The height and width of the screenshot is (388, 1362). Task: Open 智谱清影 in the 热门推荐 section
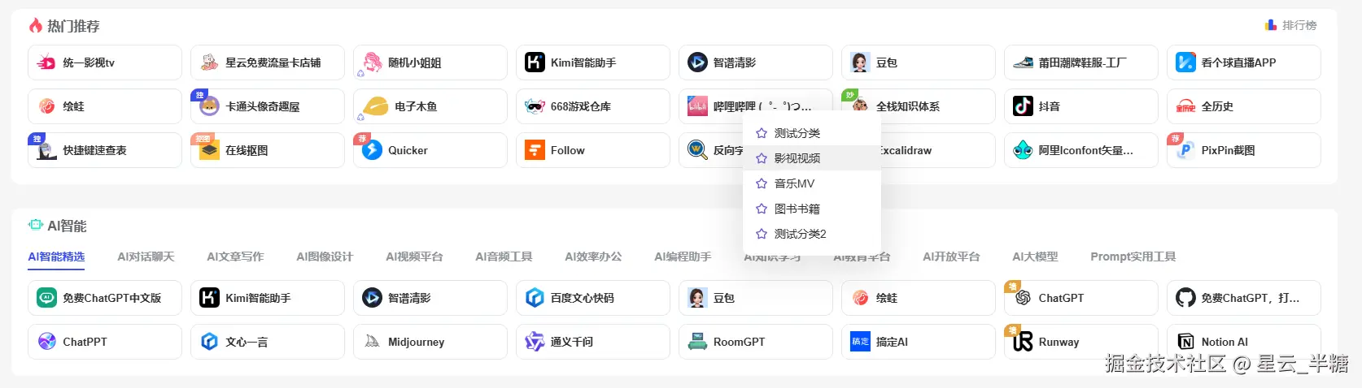point(756,63)
